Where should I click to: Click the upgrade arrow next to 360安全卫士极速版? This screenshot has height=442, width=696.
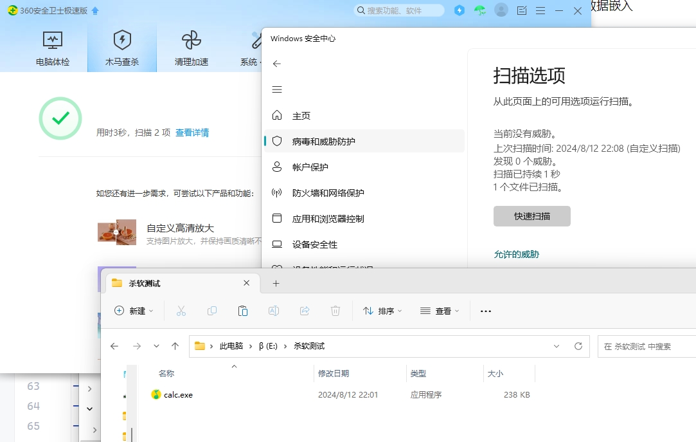click(95, 11)
